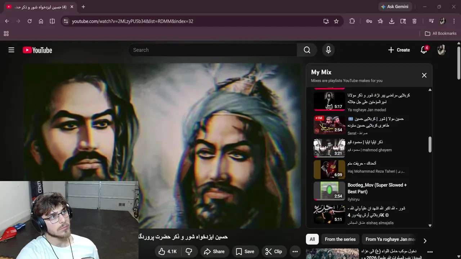Open password manager key icon
Image resolution: width=461 pixels, height=259 pixels.
(369, 21)
